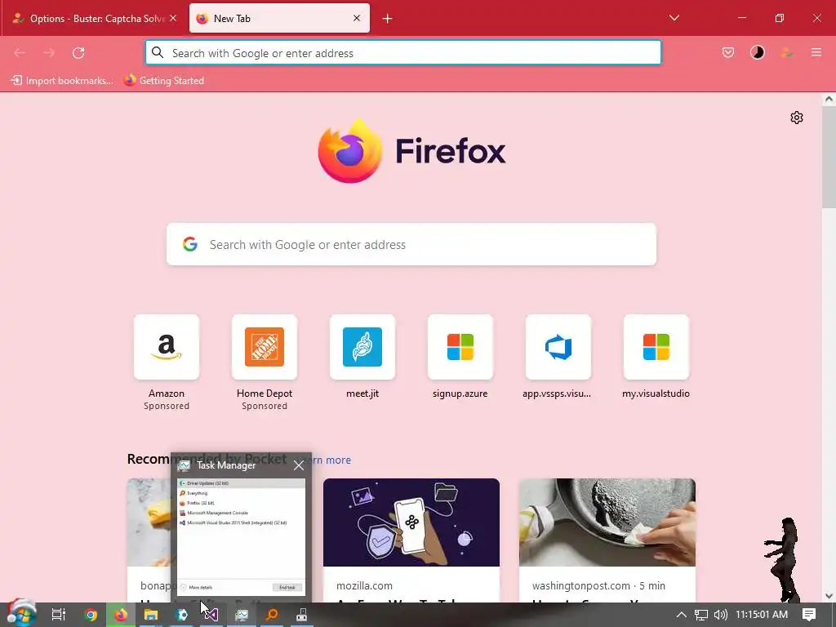Show hidden system tray icons

pos(682,615)
